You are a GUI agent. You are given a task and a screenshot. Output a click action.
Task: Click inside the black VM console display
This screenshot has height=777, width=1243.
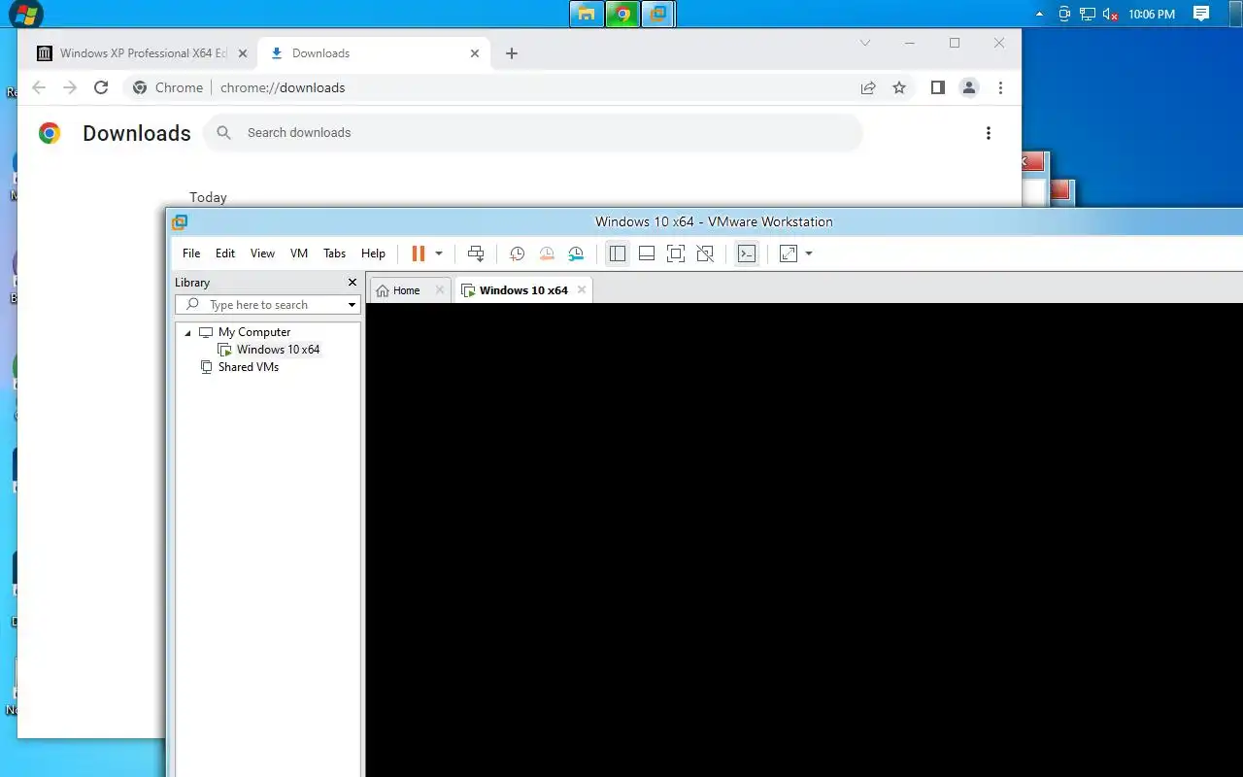tap(804, 539)
